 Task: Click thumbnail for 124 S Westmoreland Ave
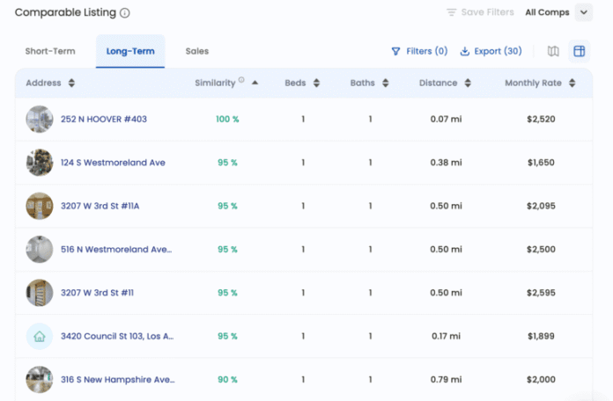[40, 163]
